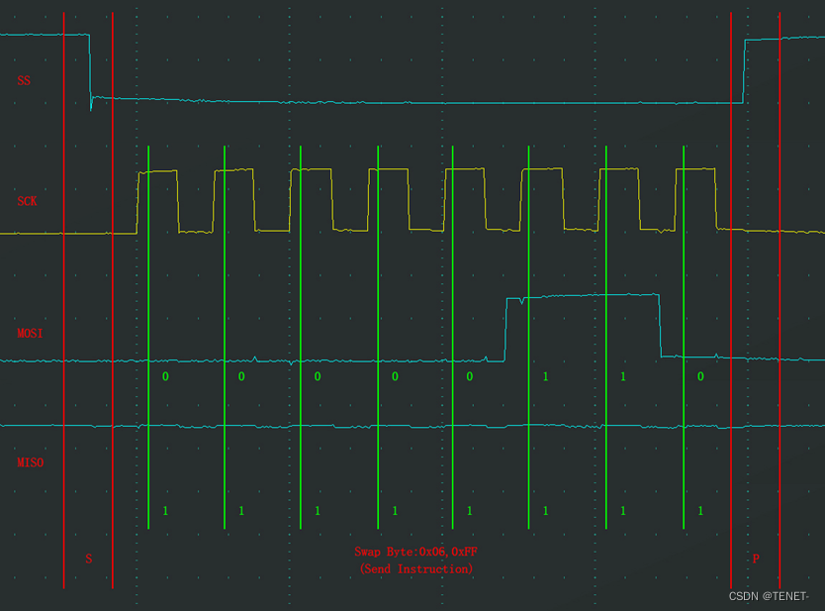Click the MOSI channel label
The width and height of the screenshot is (825, 611).
(x=30, y=333)
